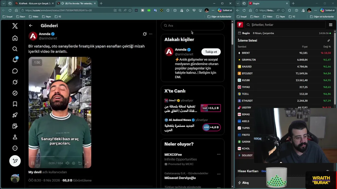Open verified checkmark icon in sidebar
Image resolution: width=337 pixels, height=189 pixels.
click(x=15, y=93)
